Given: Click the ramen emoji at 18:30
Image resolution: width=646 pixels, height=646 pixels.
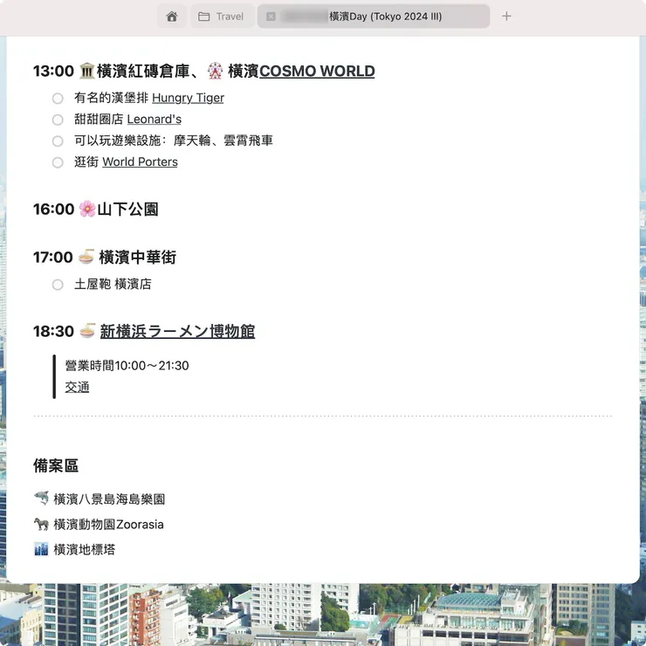Looking at the screenshot, I should 87,331.
